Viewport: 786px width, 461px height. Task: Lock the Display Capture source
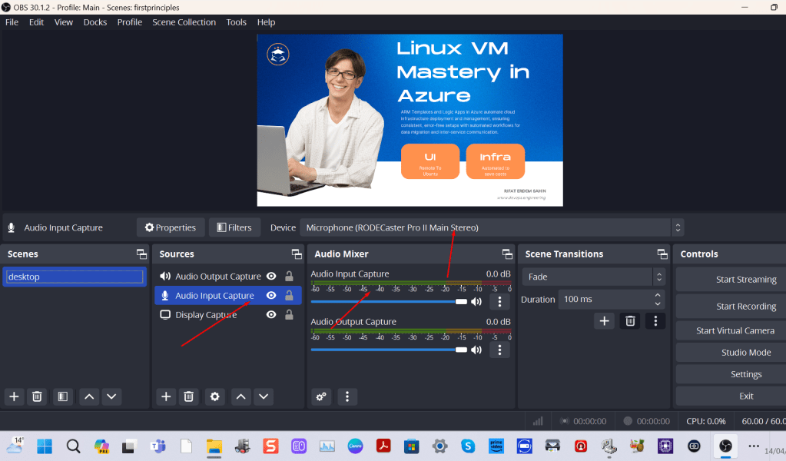pos(289,315)
